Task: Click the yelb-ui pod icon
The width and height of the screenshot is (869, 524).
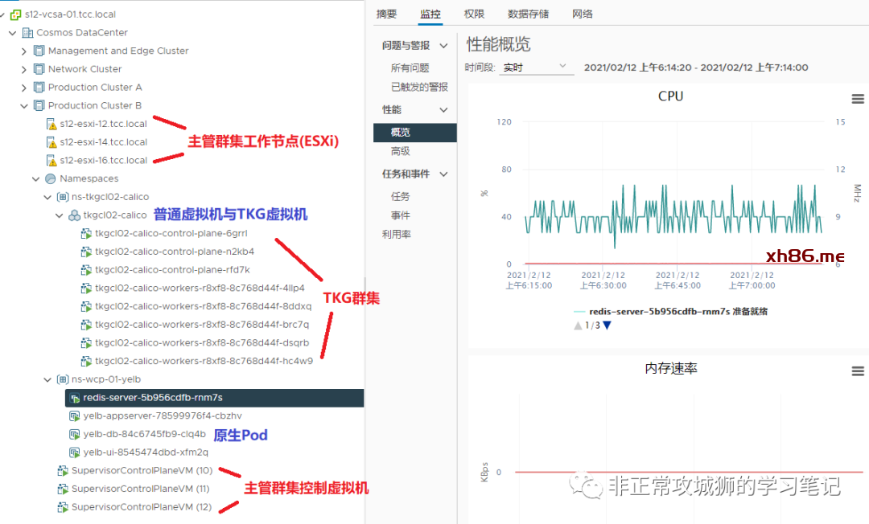Action: click(x=74, y=452)
